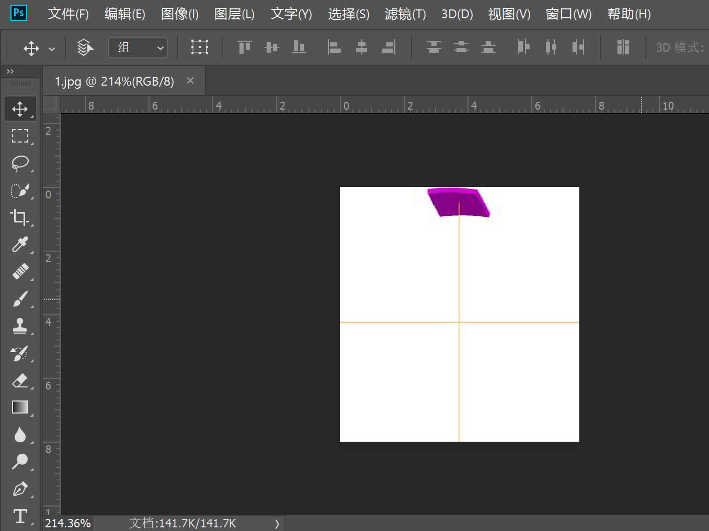Select the Eraser tool
The image size is (709, 531).
(20, 380)
